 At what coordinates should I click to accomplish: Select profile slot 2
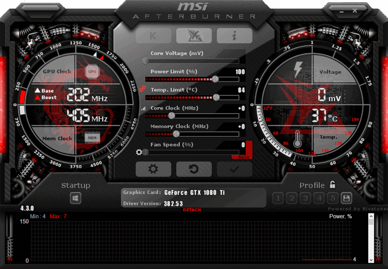pyautogui.click(x=292, y=198)
